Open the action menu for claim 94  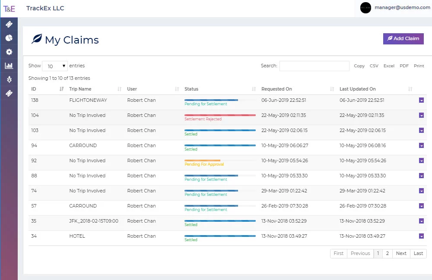[421, 145]
